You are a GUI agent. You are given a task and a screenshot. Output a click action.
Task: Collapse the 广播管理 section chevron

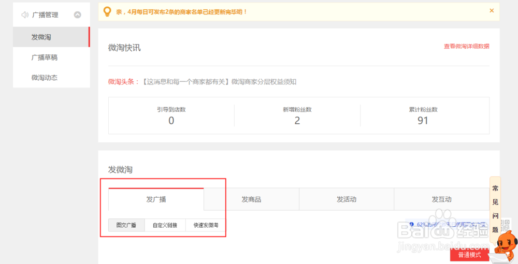[77, 15]
